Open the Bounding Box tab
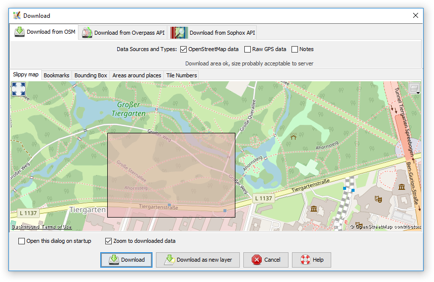The image size is (434, 282). click(90, 75)
